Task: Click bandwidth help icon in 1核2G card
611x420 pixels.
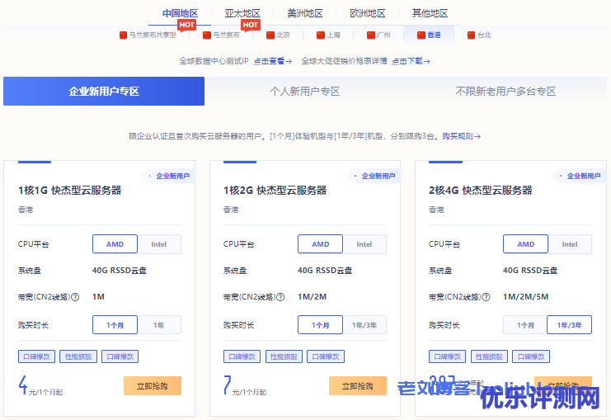Action: 280,297
